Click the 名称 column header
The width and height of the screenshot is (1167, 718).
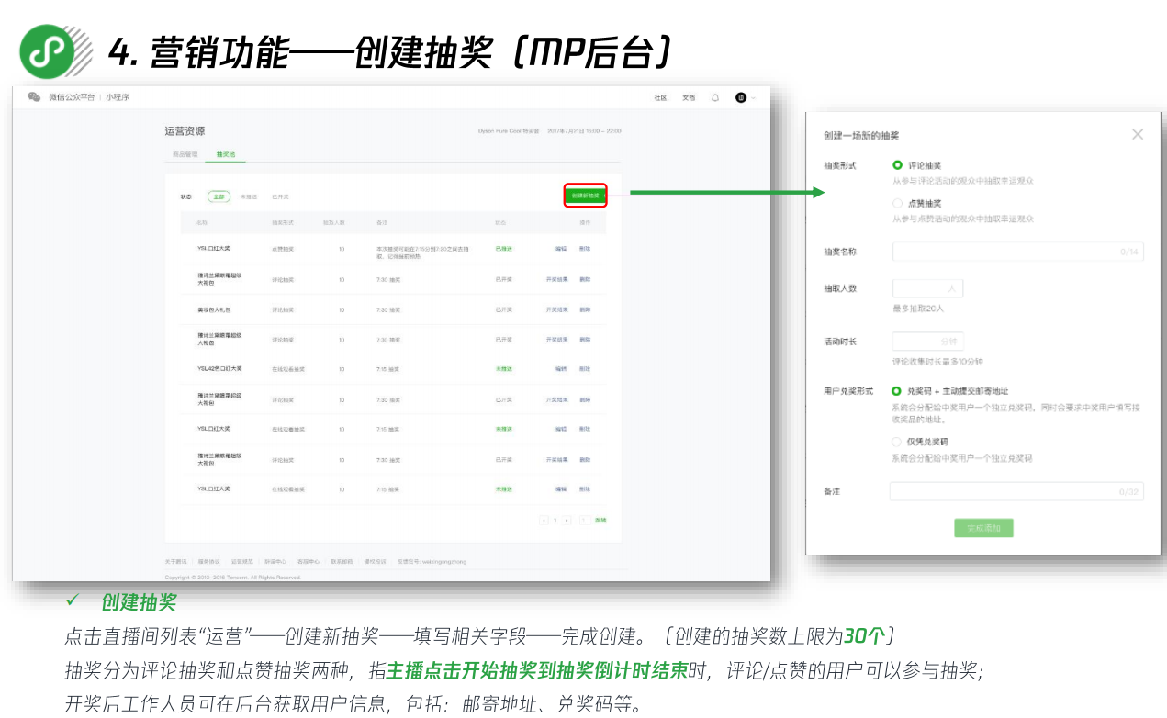coord(202,223)
